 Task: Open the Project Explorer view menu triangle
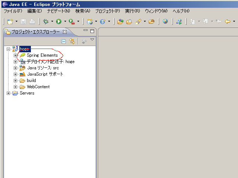[92, 40]
